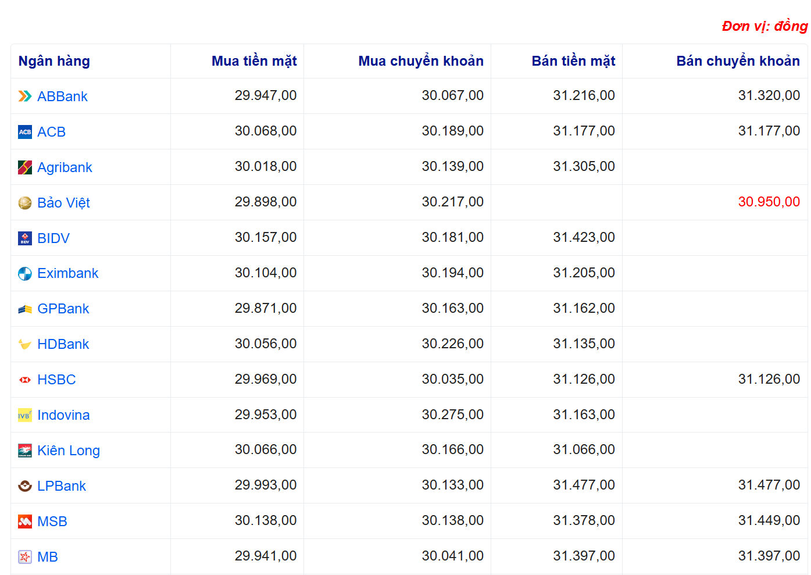Screen dimensions: 811x575
Task: Click the Kiên Long logo icon
Action: pyautogui.click(x=24, y=451)
